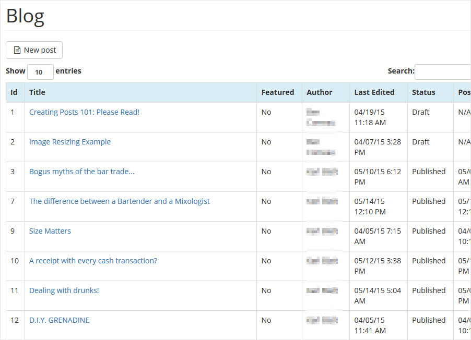The width and height of the screenshot is (471, 340).
Task: Open 'A receipt with every cash transaction?'
Action: tap(93, 261)
